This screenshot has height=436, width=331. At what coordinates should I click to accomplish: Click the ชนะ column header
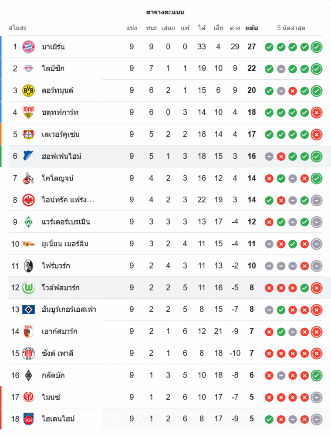coord(151,28)
